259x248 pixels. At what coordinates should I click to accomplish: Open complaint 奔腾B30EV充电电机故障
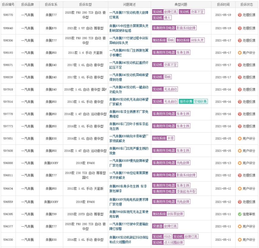click(129, 202)
